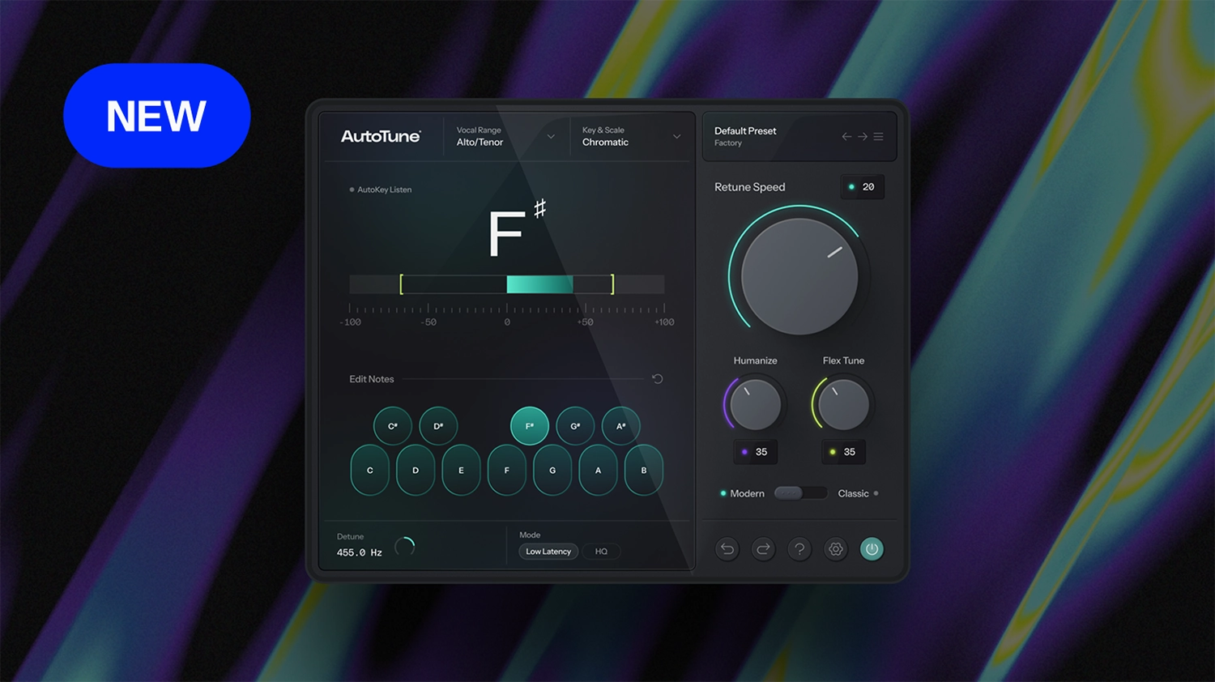The width and height of the screenshot is (1215, 682).
Task: Open the help question mark icon
Action: pos(799,548)
